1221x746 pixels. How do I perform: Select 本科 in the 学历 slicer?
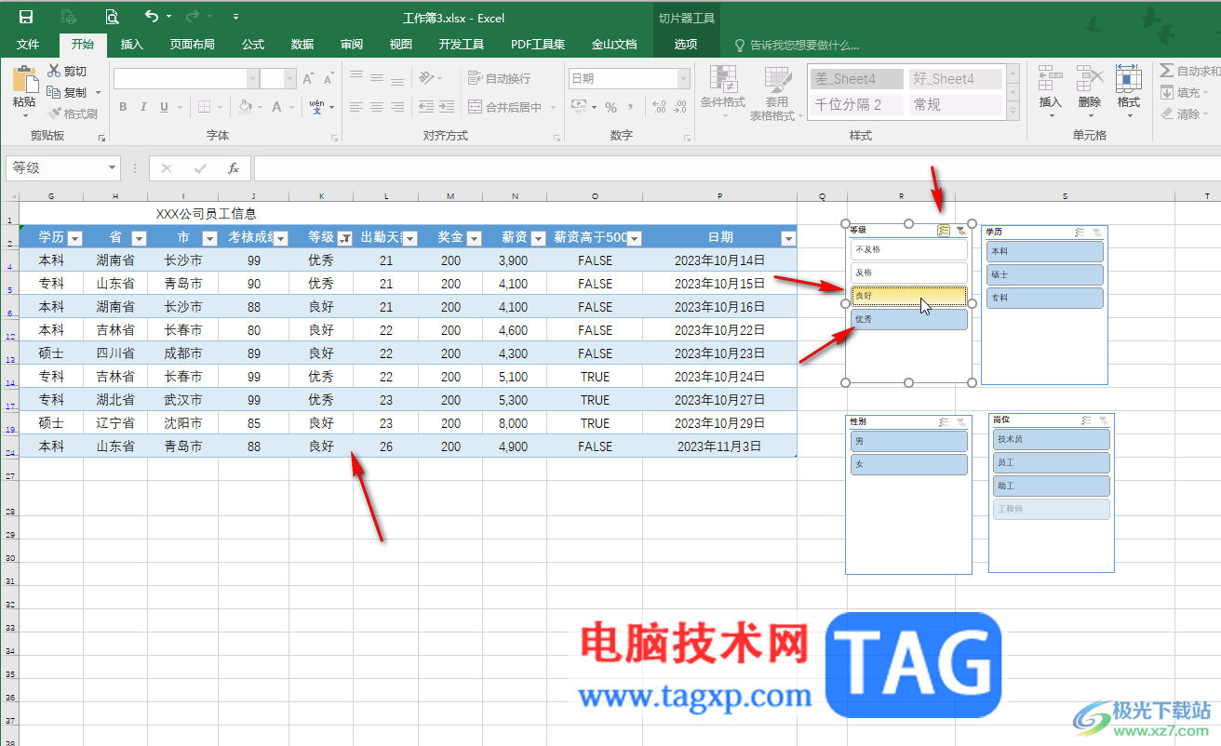[1045, 251]
